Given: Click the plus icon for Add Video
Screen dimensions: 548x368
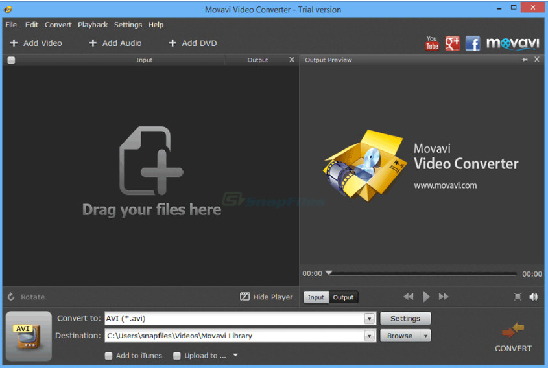Looking at the screenshot, I should [x=14, y=43].
